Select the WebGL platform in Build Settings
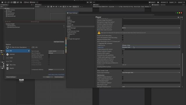Viewport: 186px width, 105px height. [x=18, y=68]
